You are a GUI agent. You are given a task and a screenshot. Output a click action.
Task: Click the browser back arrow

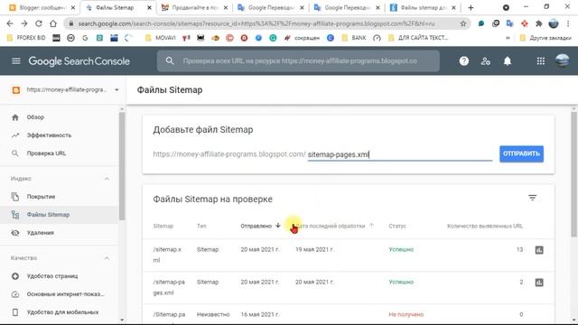point(10,23)
